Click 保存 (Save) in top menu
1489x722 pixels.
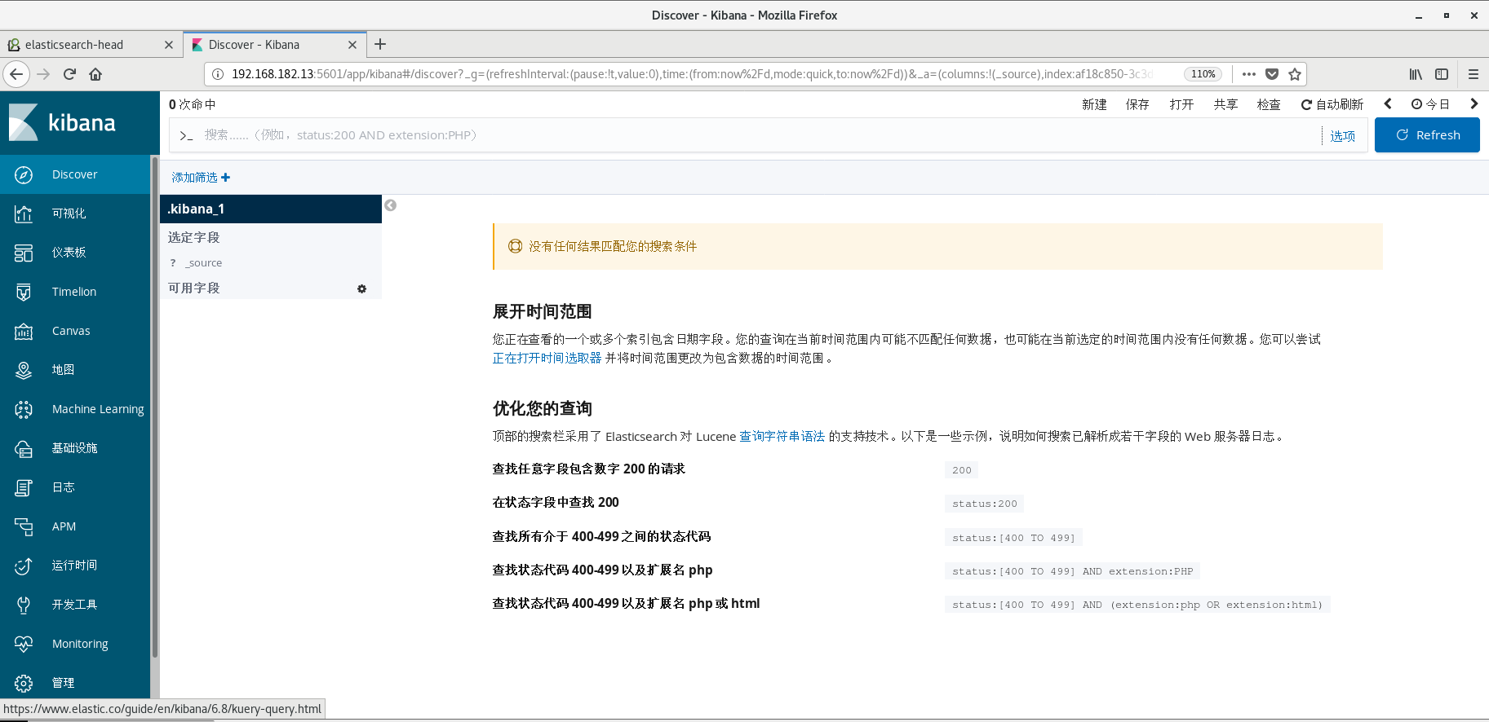tap(1137, 104)
